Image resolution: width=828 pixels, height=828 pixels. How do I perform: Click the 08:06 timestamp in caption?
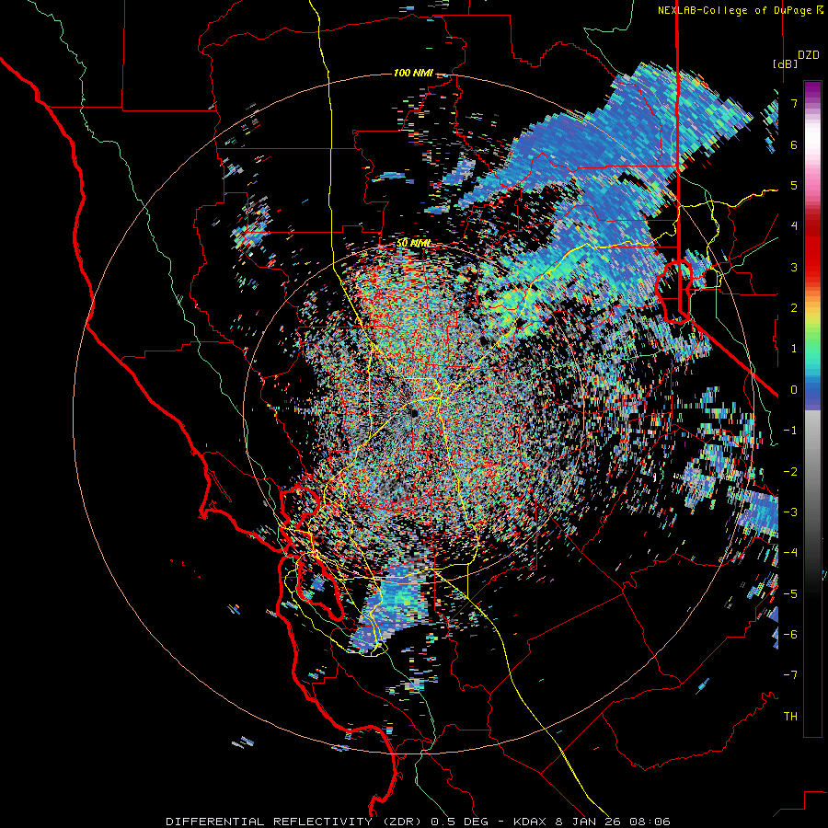[652, 822]
